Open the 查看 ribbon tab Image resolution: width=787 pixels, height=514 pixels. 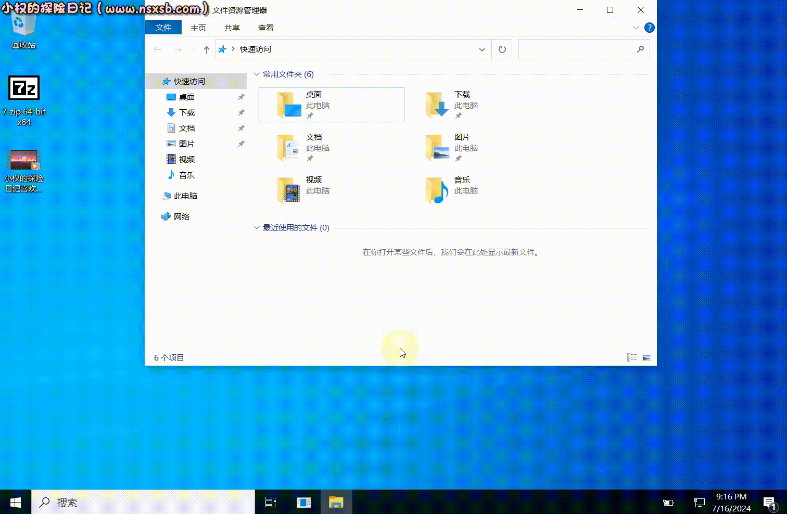click(266, 28)
